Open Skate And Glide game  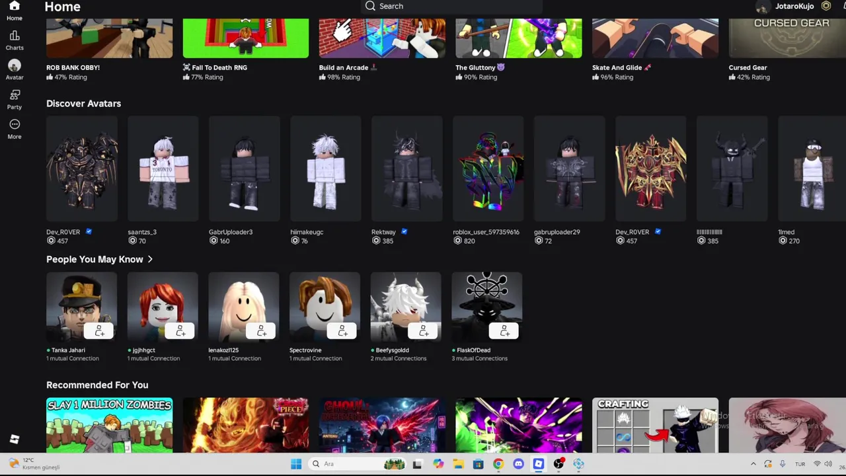655,38
